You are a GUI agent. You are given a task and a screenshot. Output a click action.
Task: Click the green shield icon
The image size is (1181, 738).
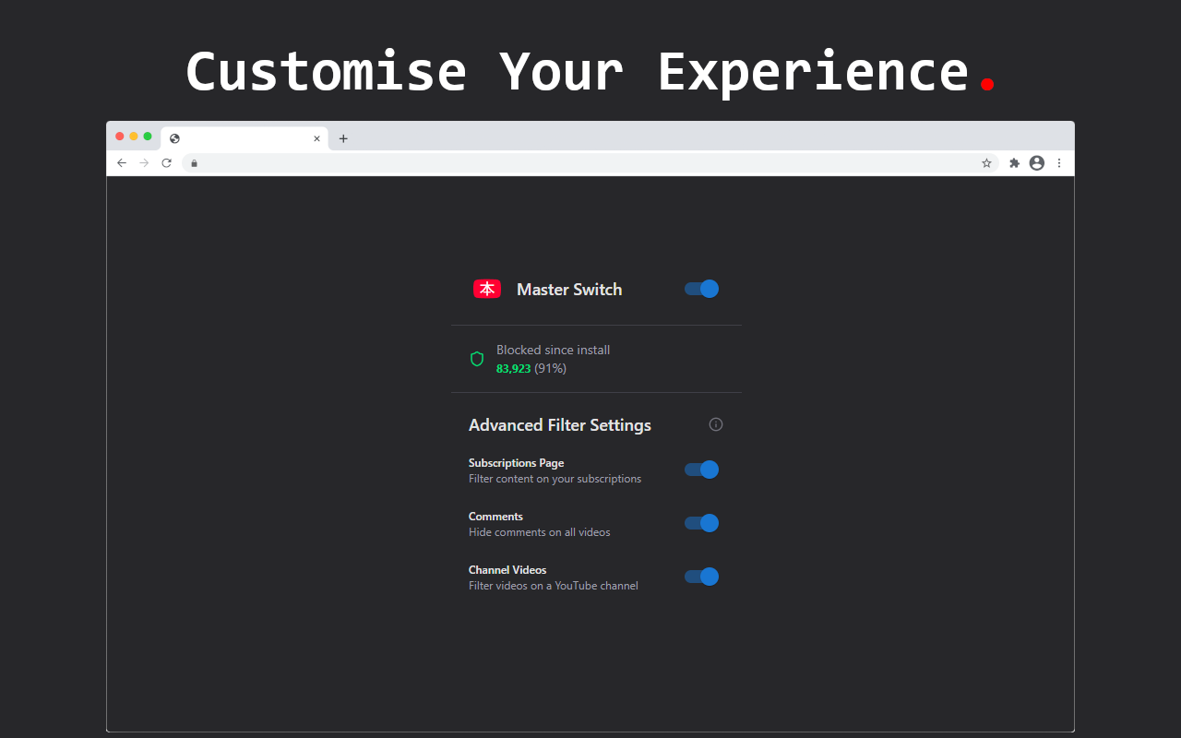pos(477,359)
